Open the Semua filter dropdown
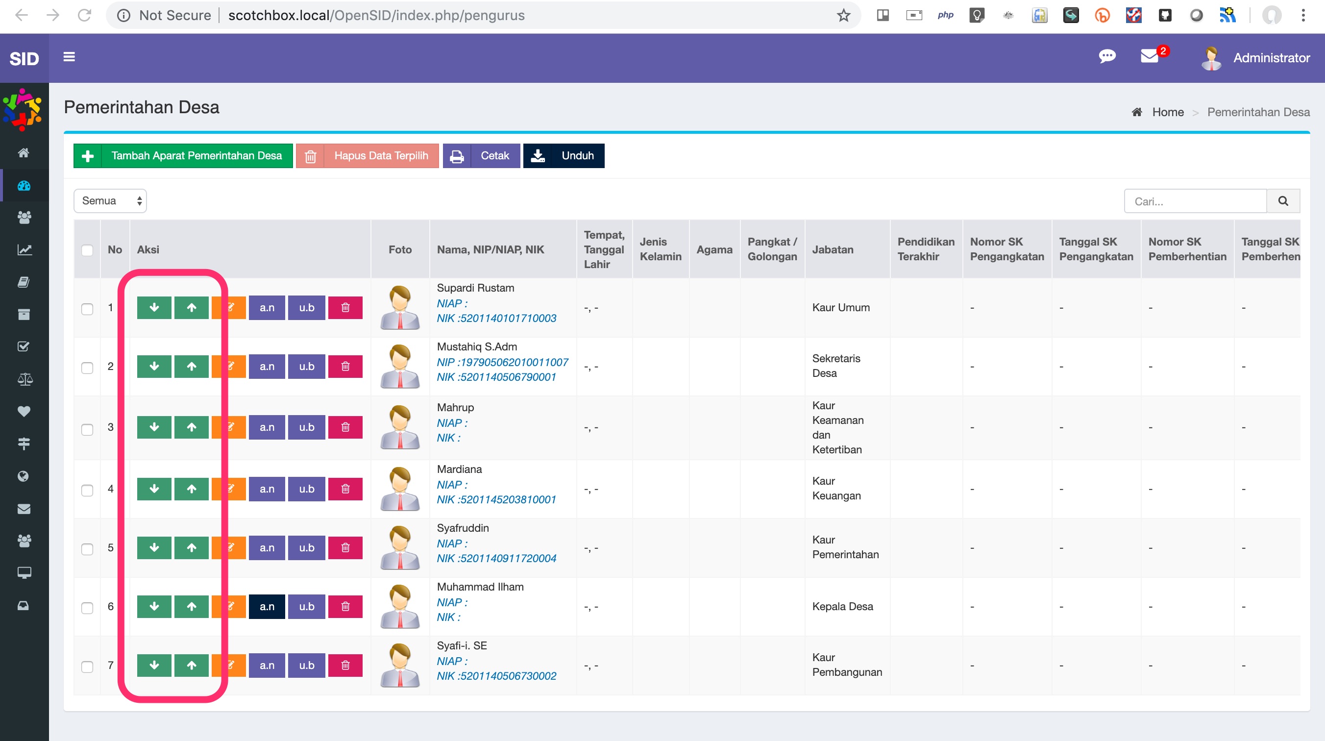This screenshot has height=741, width=1325. pos(110,201)
